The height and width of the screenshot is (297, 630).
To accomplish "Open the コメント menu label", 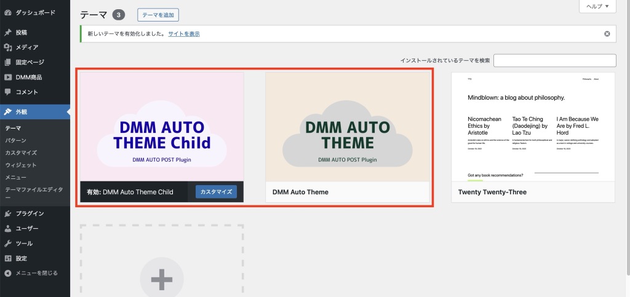I will 27,92.
